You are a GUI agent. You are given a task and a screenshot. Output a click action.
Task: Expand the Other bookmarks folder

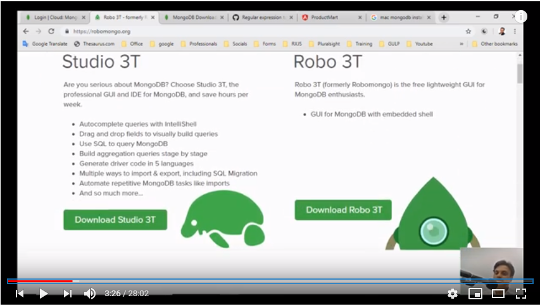pyautogui.click(x=494, y=44)
